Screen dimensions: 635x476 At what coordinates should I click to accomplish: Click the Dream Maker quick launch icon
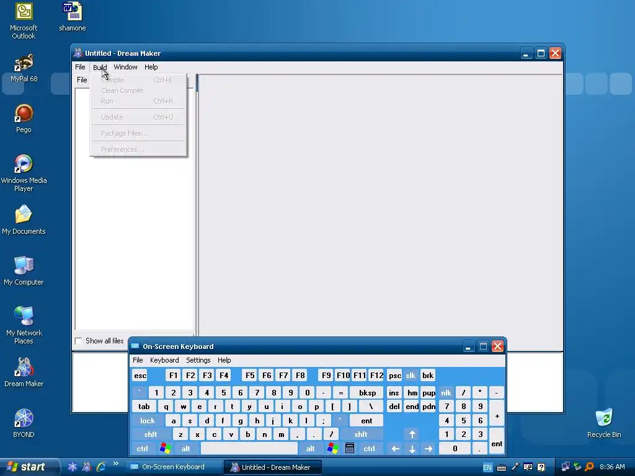86,467
